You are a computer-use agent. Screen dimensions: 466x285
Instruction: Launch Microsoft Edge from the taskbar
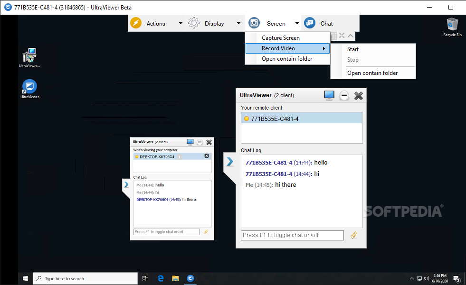click(x=161, y=278)
